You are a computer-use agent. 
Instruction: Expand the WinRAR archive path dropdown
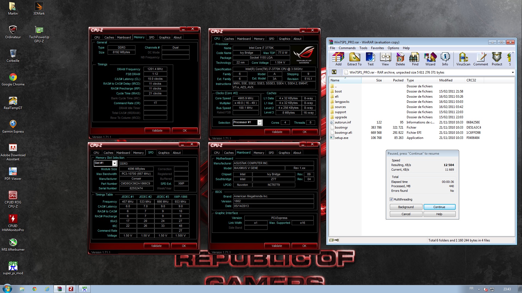(513, 72)
